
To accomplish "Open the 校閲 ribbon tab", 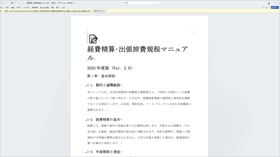I will (52, 8).
